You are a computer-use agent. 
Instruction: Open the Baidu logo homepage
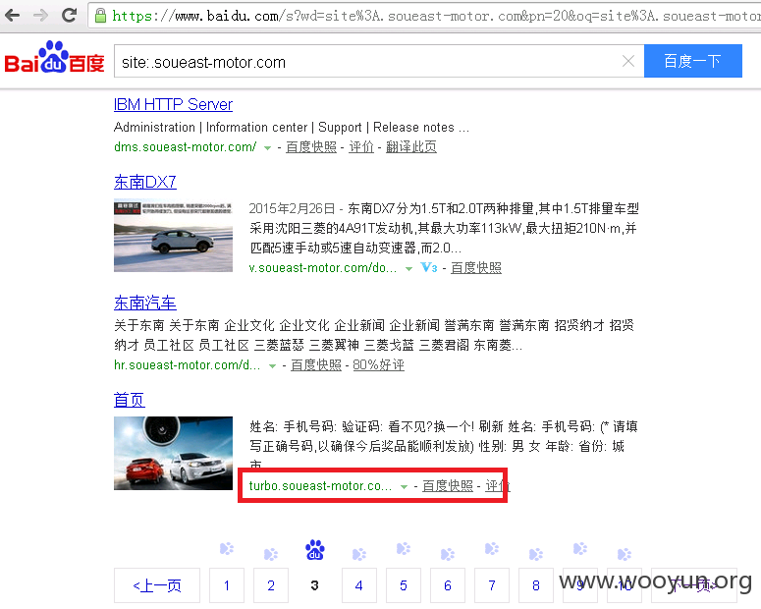click(54, 58)
